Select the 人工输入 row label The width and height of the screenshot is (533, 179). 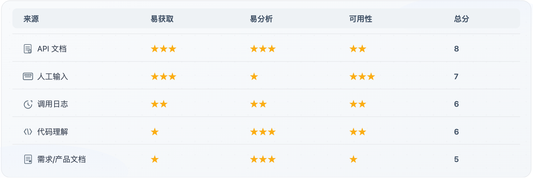[52, 76]
